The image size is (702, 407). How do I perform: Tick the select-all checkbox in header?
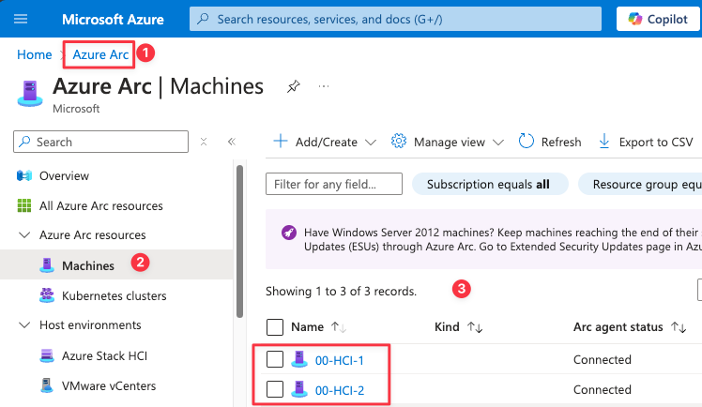click(275, 327)
